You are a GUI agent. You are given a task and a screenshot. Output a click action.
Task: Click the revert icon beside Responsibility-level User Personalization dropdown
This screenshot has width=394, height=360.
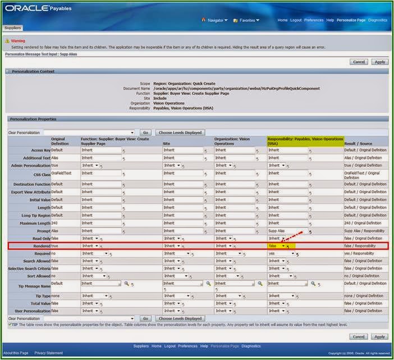(288, 312)
